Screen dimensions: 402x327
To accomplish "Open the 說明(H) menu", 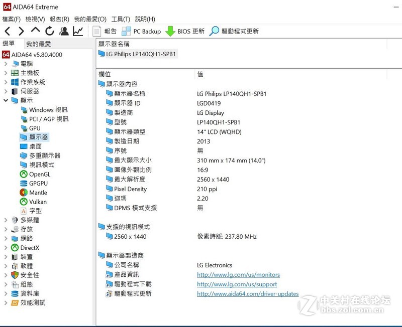I will (145, 19).
